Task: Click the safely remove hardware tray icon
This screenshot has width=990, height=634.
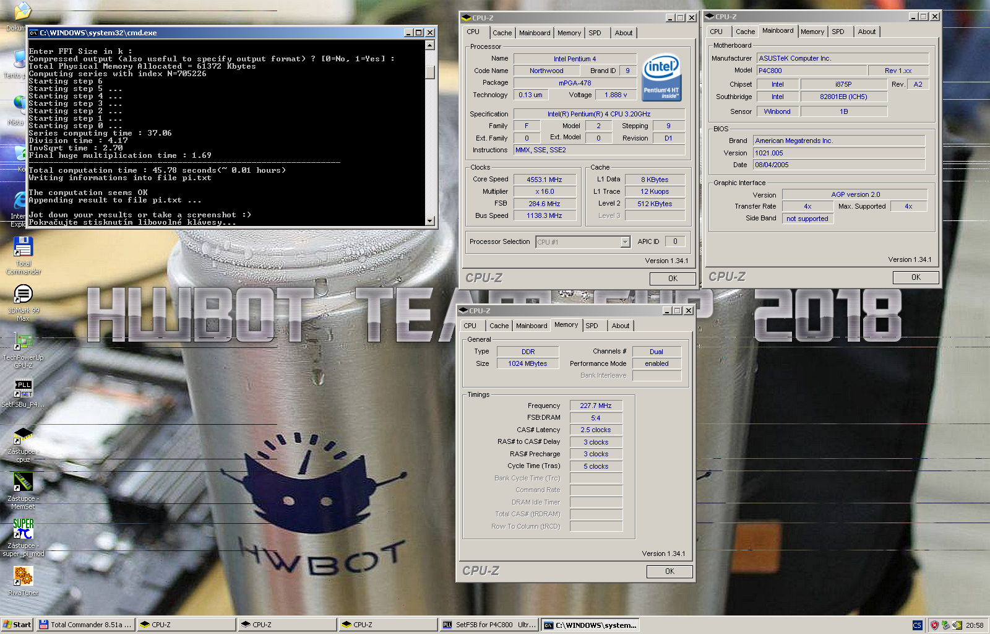Action: tap(945, 625)
